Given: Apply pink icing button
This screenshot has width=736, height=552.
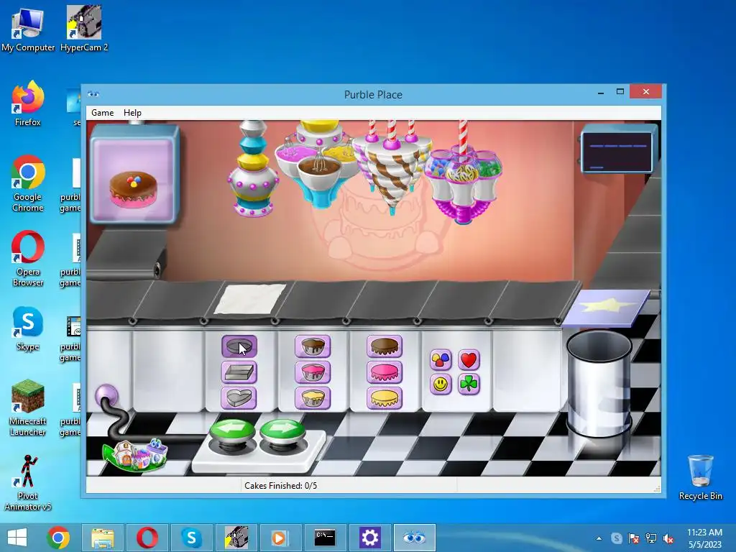Looking at the screenshot, I should coord(385,373).
